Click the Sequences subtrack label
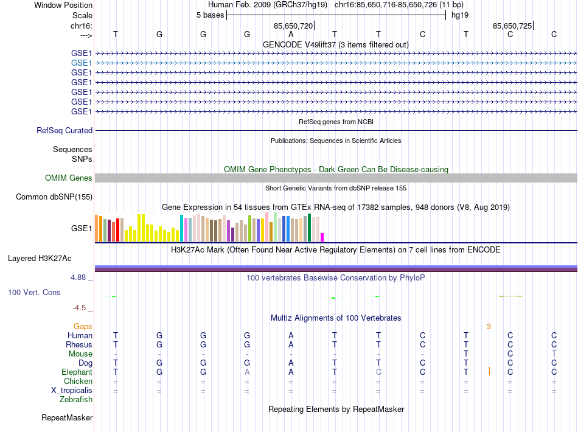 [72, 149]
